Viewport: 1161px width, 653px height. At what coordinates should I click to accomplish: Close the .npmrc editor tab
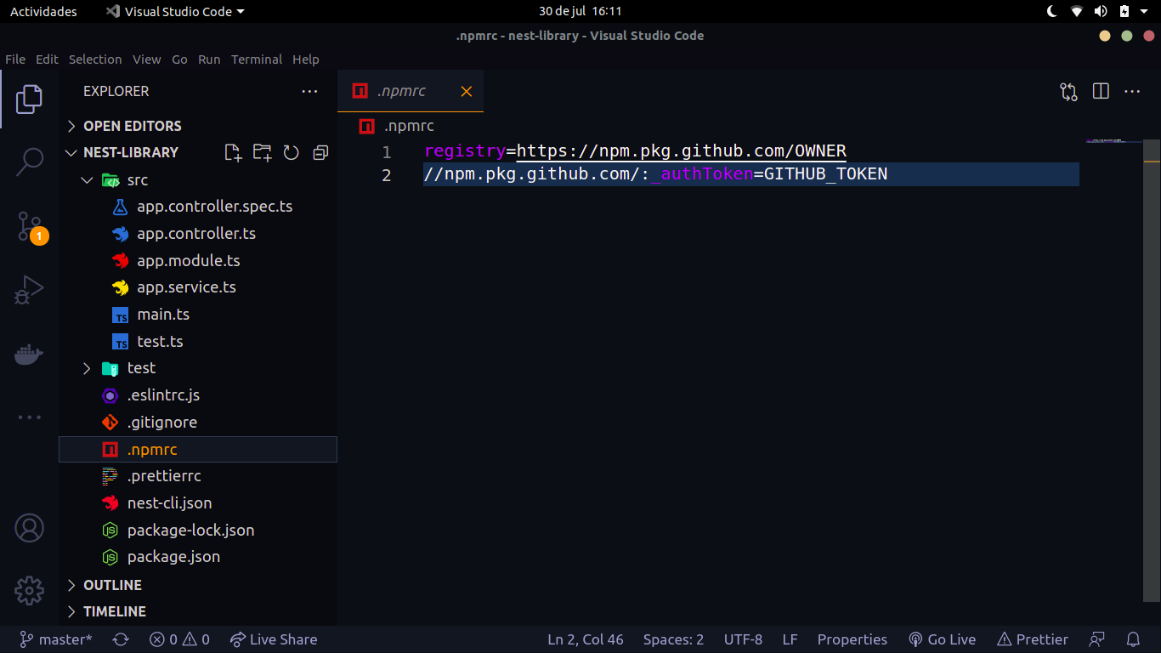coord(467,91)
